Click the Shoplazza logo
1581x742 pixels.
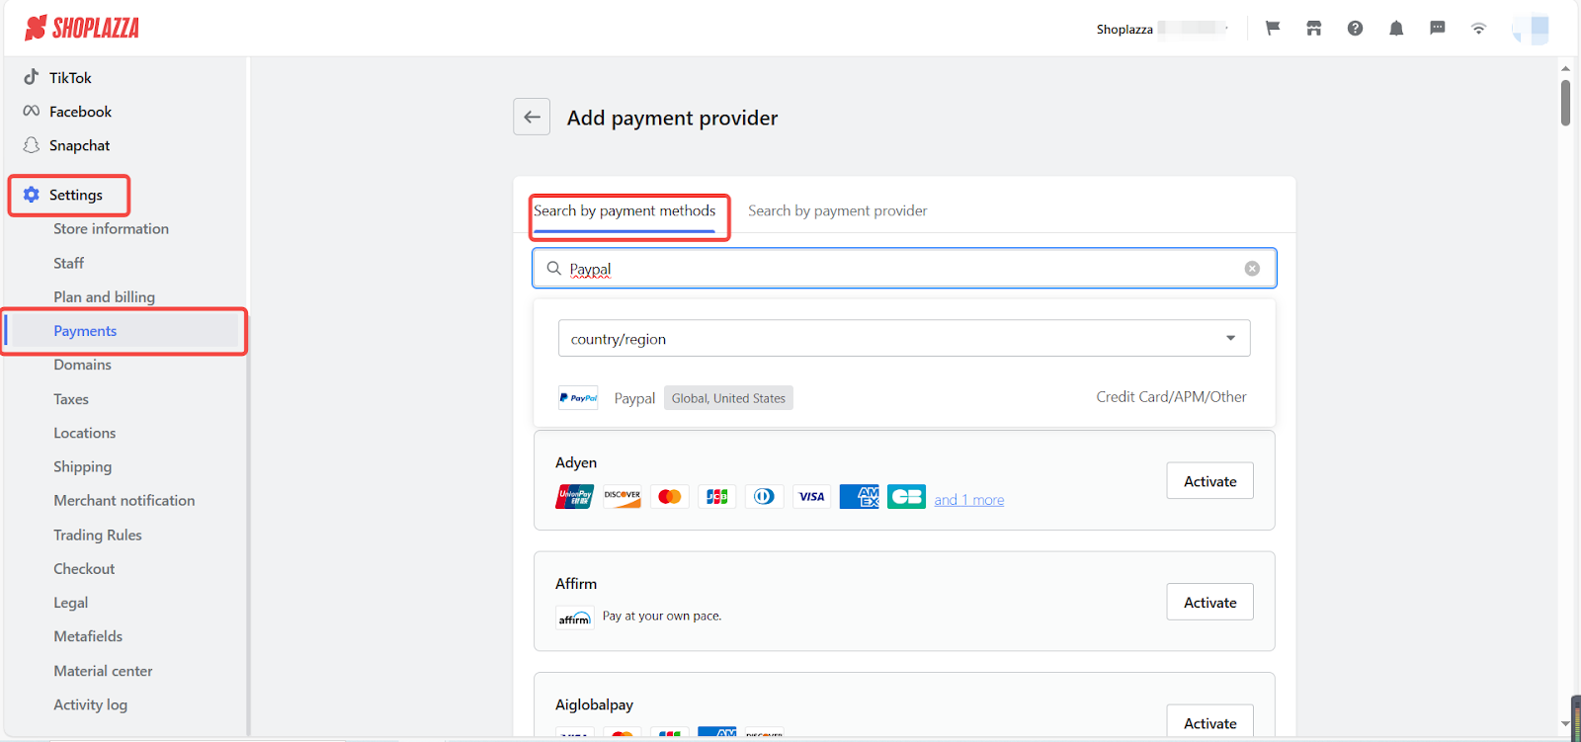coord(82,28)
